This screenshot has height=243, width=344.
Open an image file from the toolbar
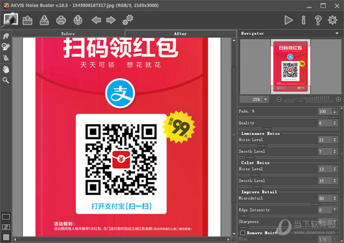[28, 21]
